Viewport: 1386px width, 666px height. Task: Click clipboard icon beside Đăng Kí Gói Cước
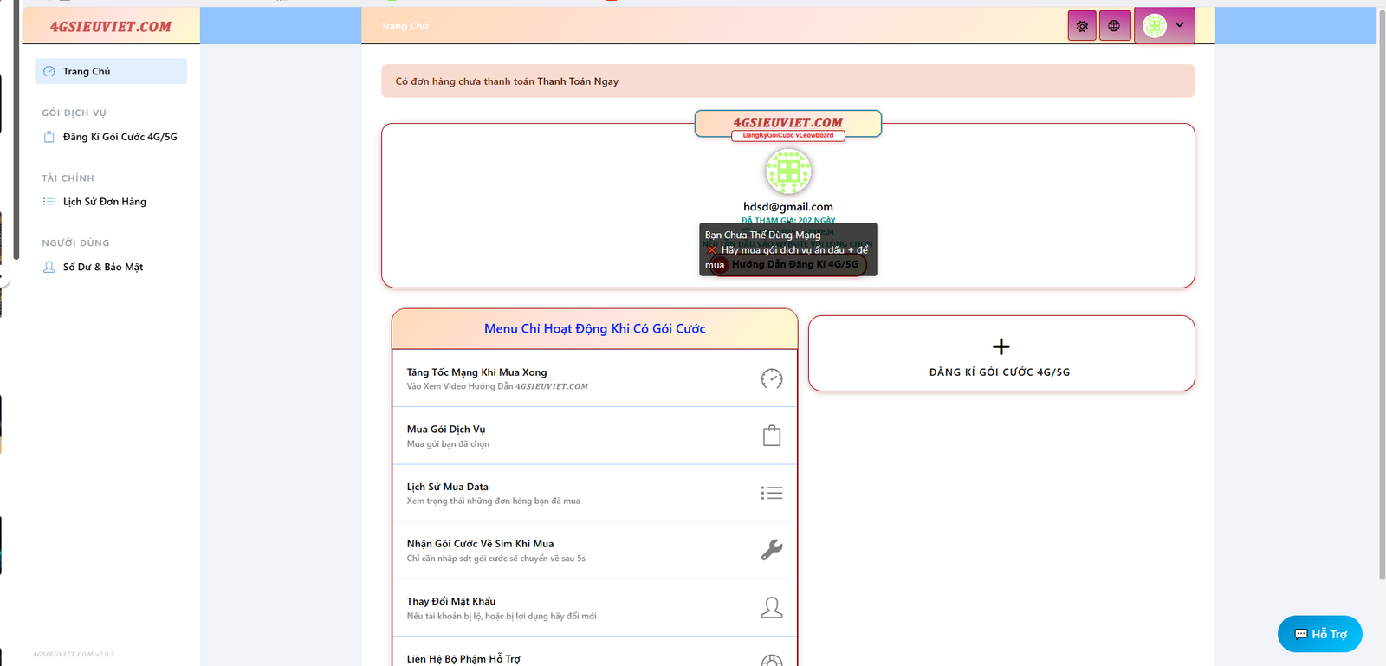[49, 137]
